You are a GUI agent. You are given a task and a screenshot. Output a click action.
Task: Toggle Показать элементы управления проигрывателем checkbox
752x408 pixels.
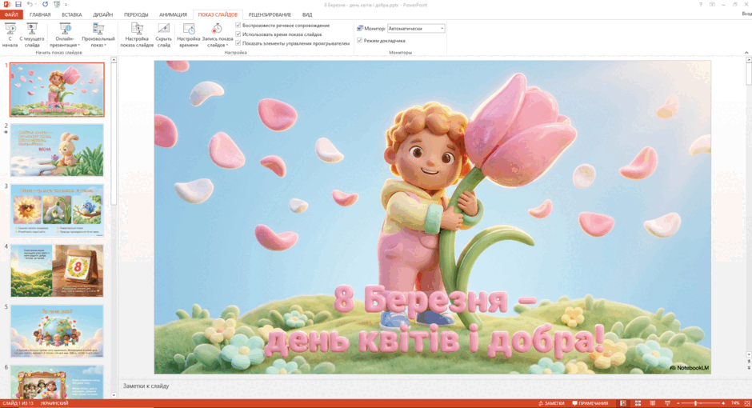238,43
